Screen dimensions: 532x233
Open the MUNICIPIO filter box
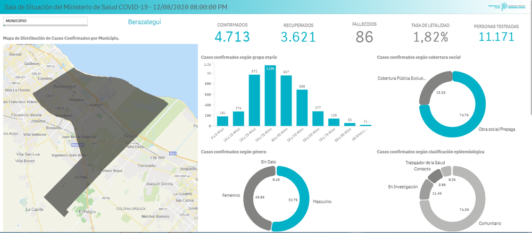45,21
